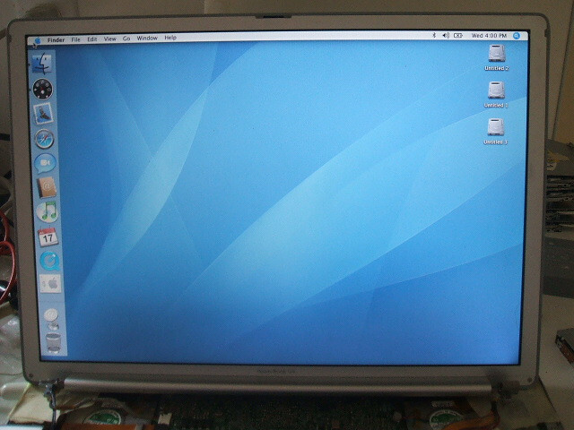Open iCal calendar showing 17

(x=48, y=236)
